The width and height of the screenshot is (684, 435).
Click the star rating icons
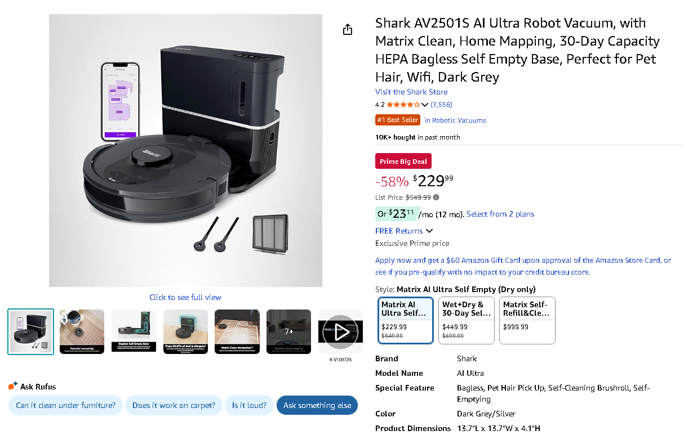pyautogui.click(x=402, y=105)
